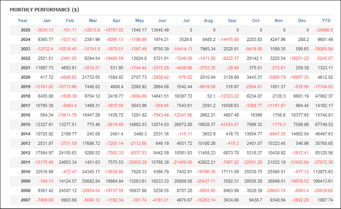Select the 2022 Oct value 20142.1

click(254, 58)
